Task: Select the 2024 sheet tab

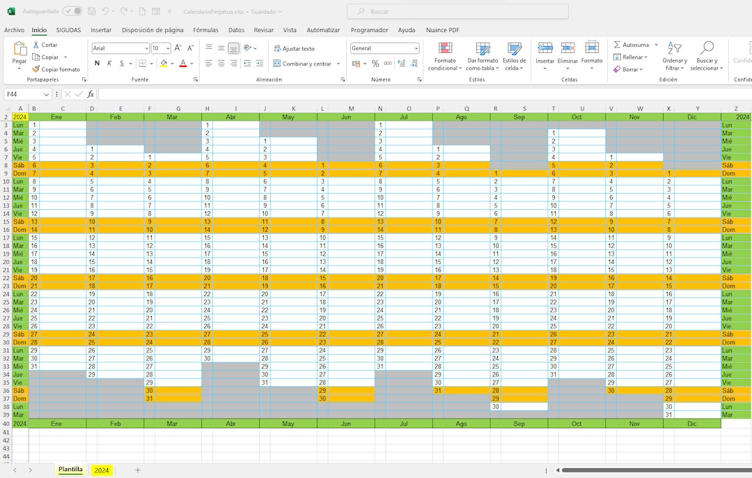Action: pos(102,470)
